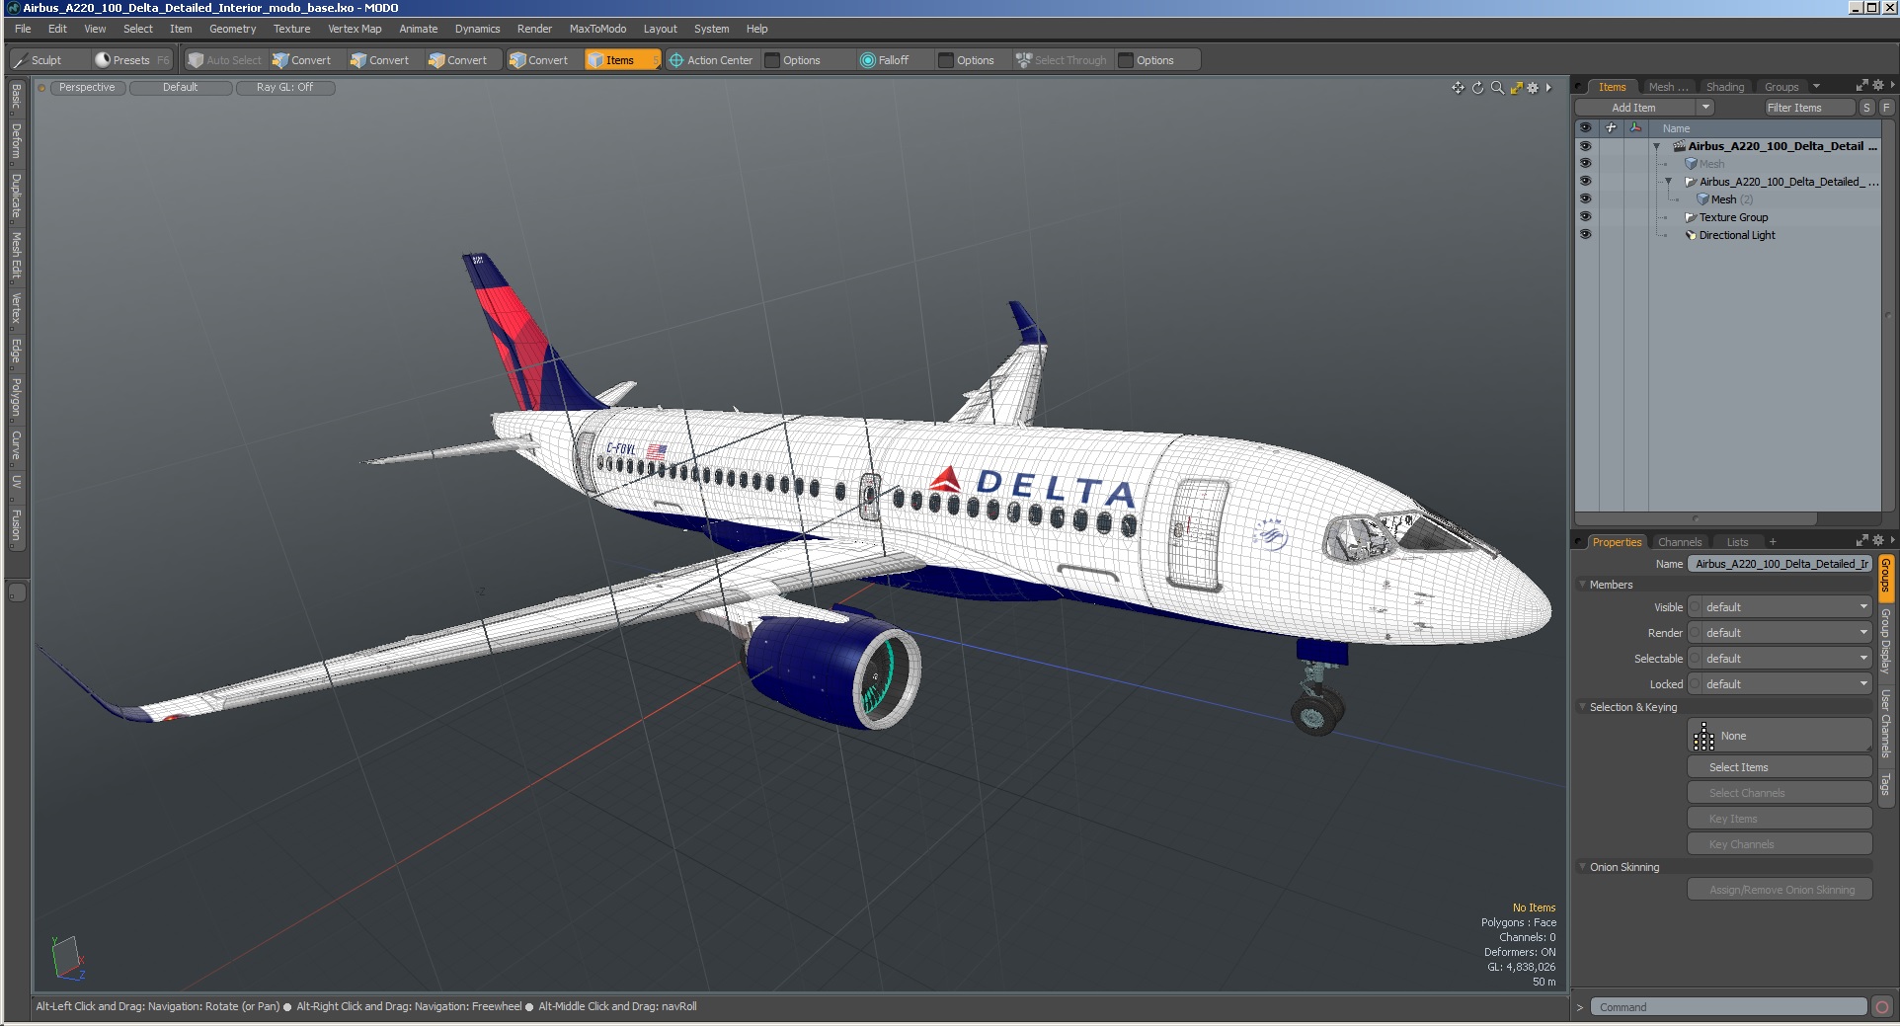Click the viewport maximize arrows icon
The width and height of the screenshot is (1900, 1026).
(x=1516, y=88)
